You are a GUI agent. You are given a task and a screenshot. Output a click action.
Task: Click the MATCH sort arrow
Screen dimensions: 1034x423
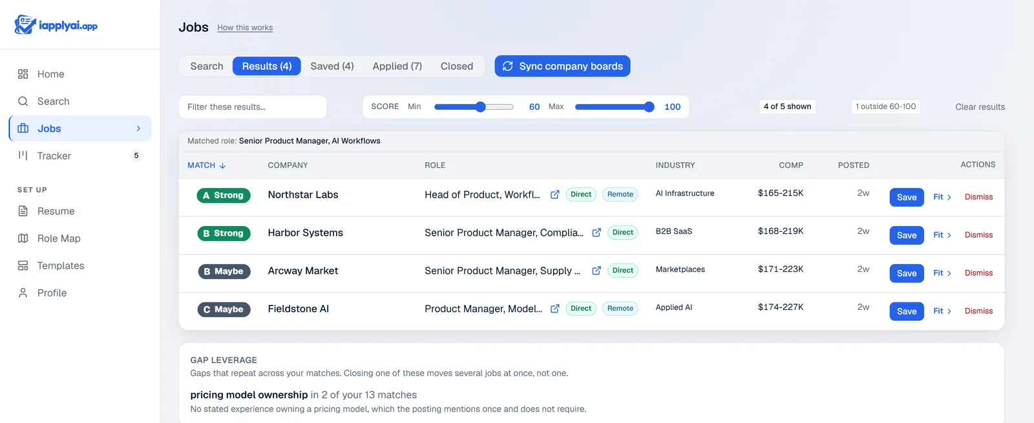[x=223, y=165]
